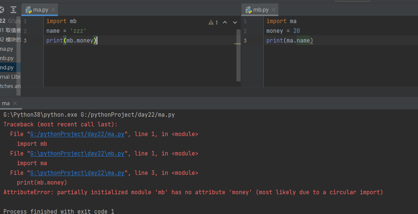Switch to the mb.py editor tab

(x=261, y=10)
